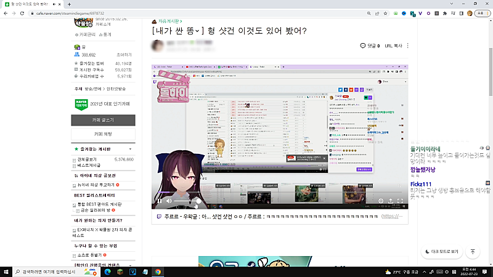Pause the embedded Twitch video

(160, 201)
